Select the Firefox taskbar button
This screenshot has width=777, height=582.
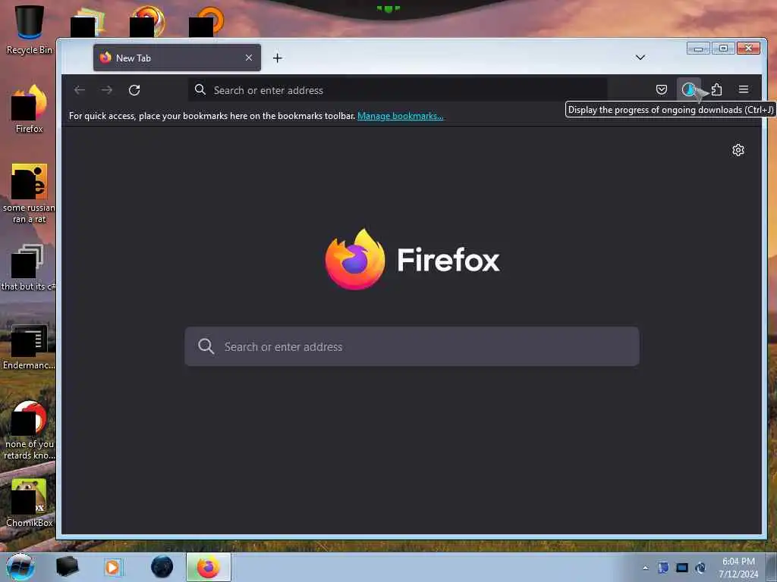point(209,567)
